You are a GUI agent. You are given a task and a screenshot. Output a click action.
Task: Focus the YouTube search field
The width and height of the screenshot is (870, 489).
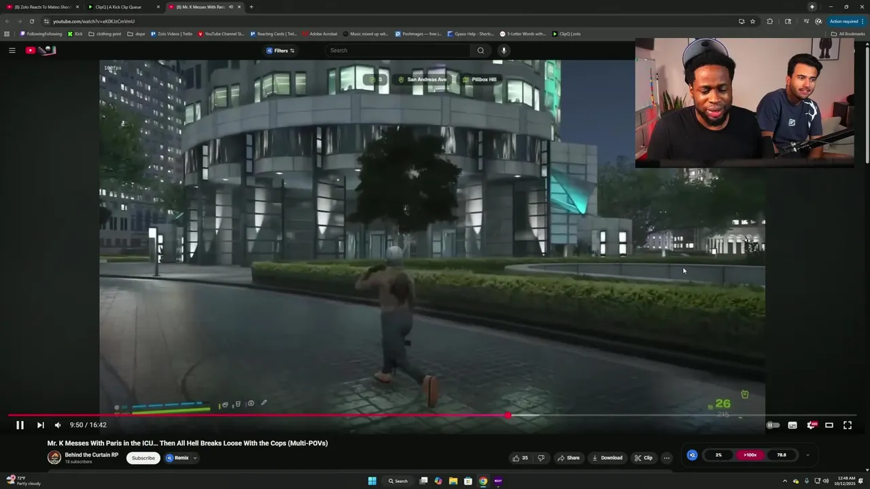point(398,50)
